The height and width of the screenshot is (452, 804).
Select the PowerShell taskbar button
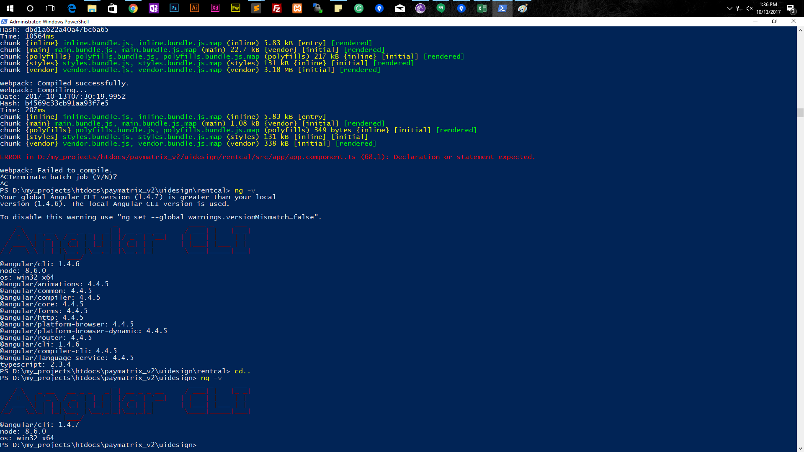coord(502,8)
